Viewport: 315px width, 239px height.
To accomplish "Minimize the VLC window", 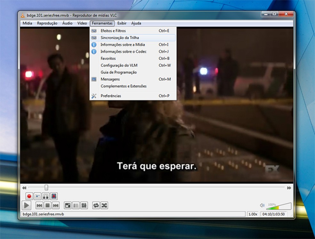I will point(266,14).
